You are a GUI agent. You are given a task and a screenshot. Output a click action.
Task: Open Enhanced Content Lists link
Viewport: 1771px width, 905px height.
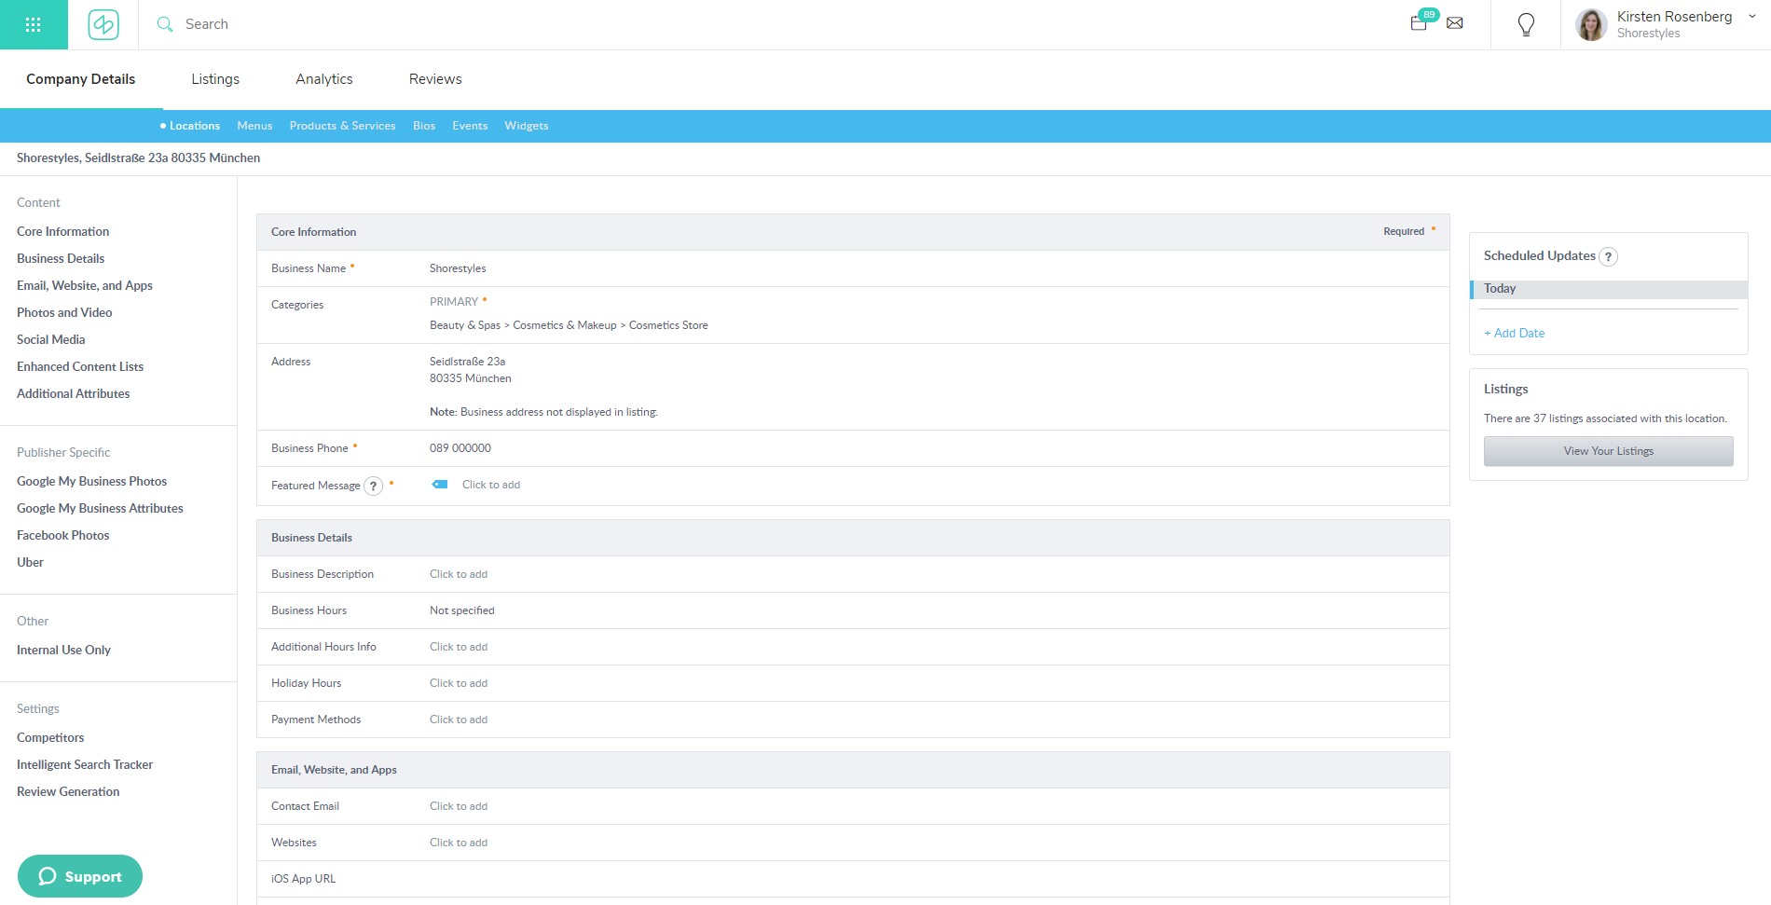[x=80, y=366]
